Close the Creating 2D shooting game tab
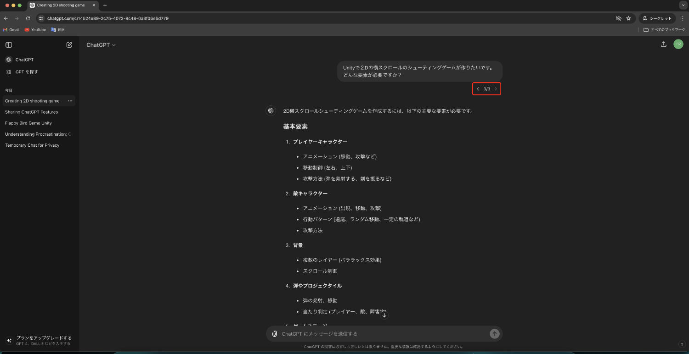This screenshot has width=689, height=354. click(x=94, y=5)
